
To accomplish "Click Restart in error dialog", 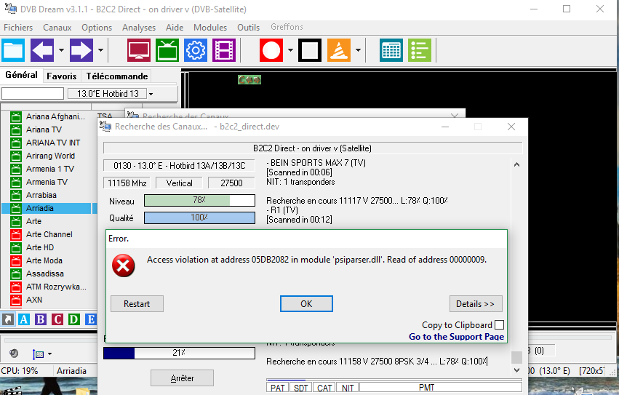I will pyautogui.click(x=137, y=304).
